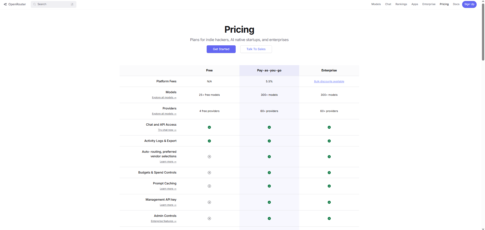This screenshot has height=230, width=485.
Task: Open the Bulk discounts available link
Action: tap(329, 81)
